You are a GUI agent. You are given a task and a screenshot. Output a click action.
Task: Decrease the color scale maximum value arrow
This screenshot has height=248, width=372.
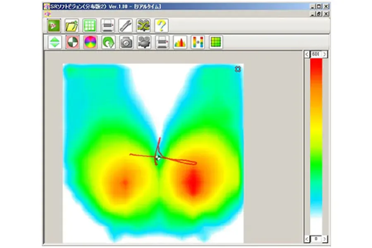[x=307, y=55]
